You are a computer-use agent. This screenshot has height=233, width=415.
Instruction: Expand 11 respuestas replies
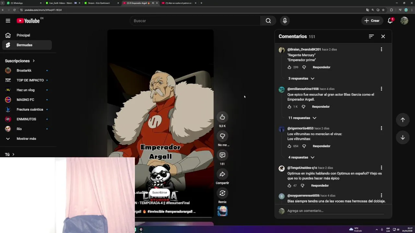tap(302, 118)
